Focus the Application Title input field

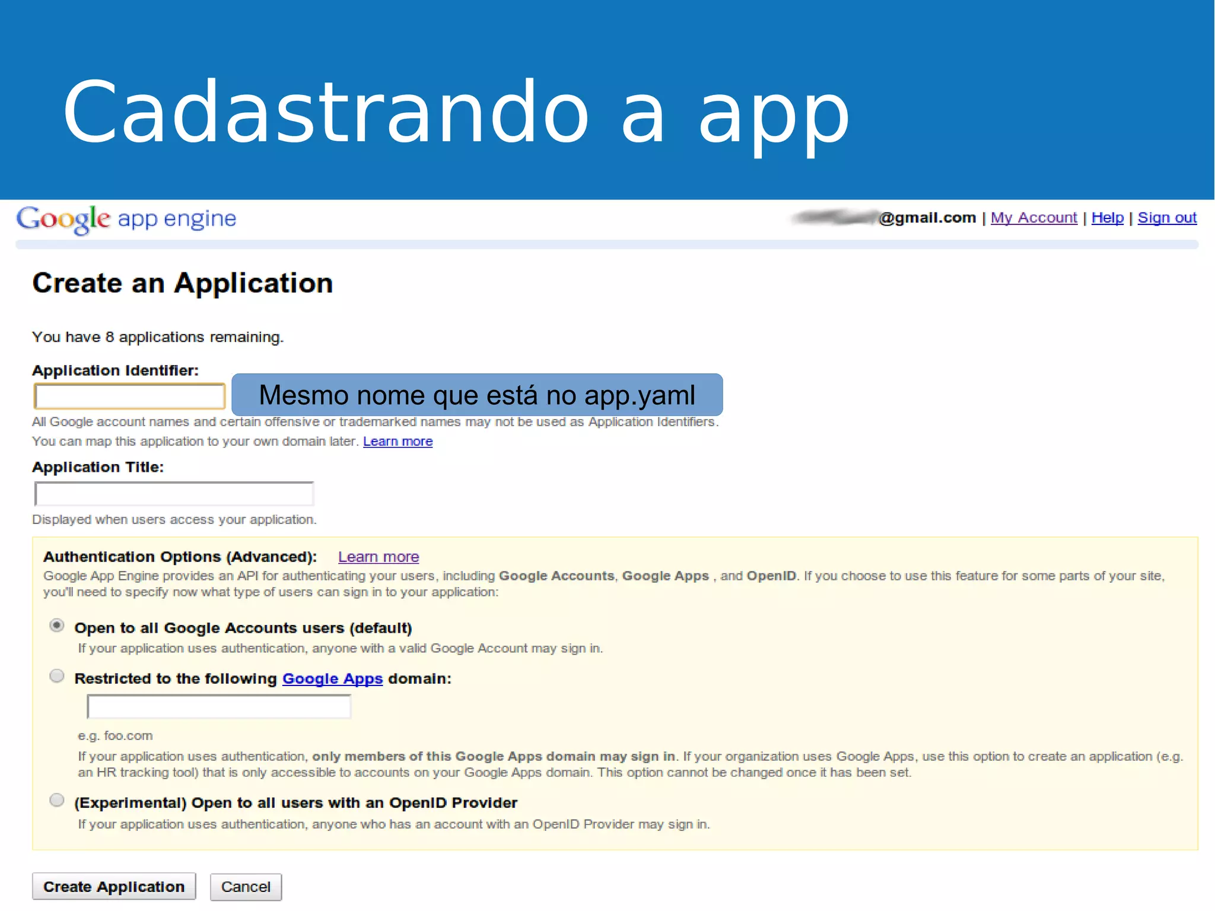click(174, 494)
